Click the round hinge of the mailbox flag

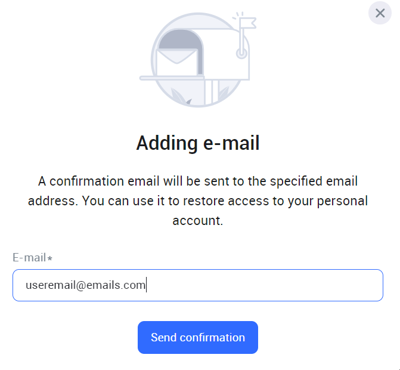(241, 54)
